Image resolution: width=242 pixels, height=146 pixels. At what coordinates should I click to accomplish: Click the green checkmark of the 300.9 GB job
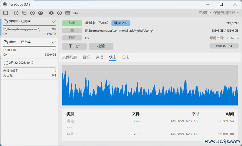[x=54, y=42]
